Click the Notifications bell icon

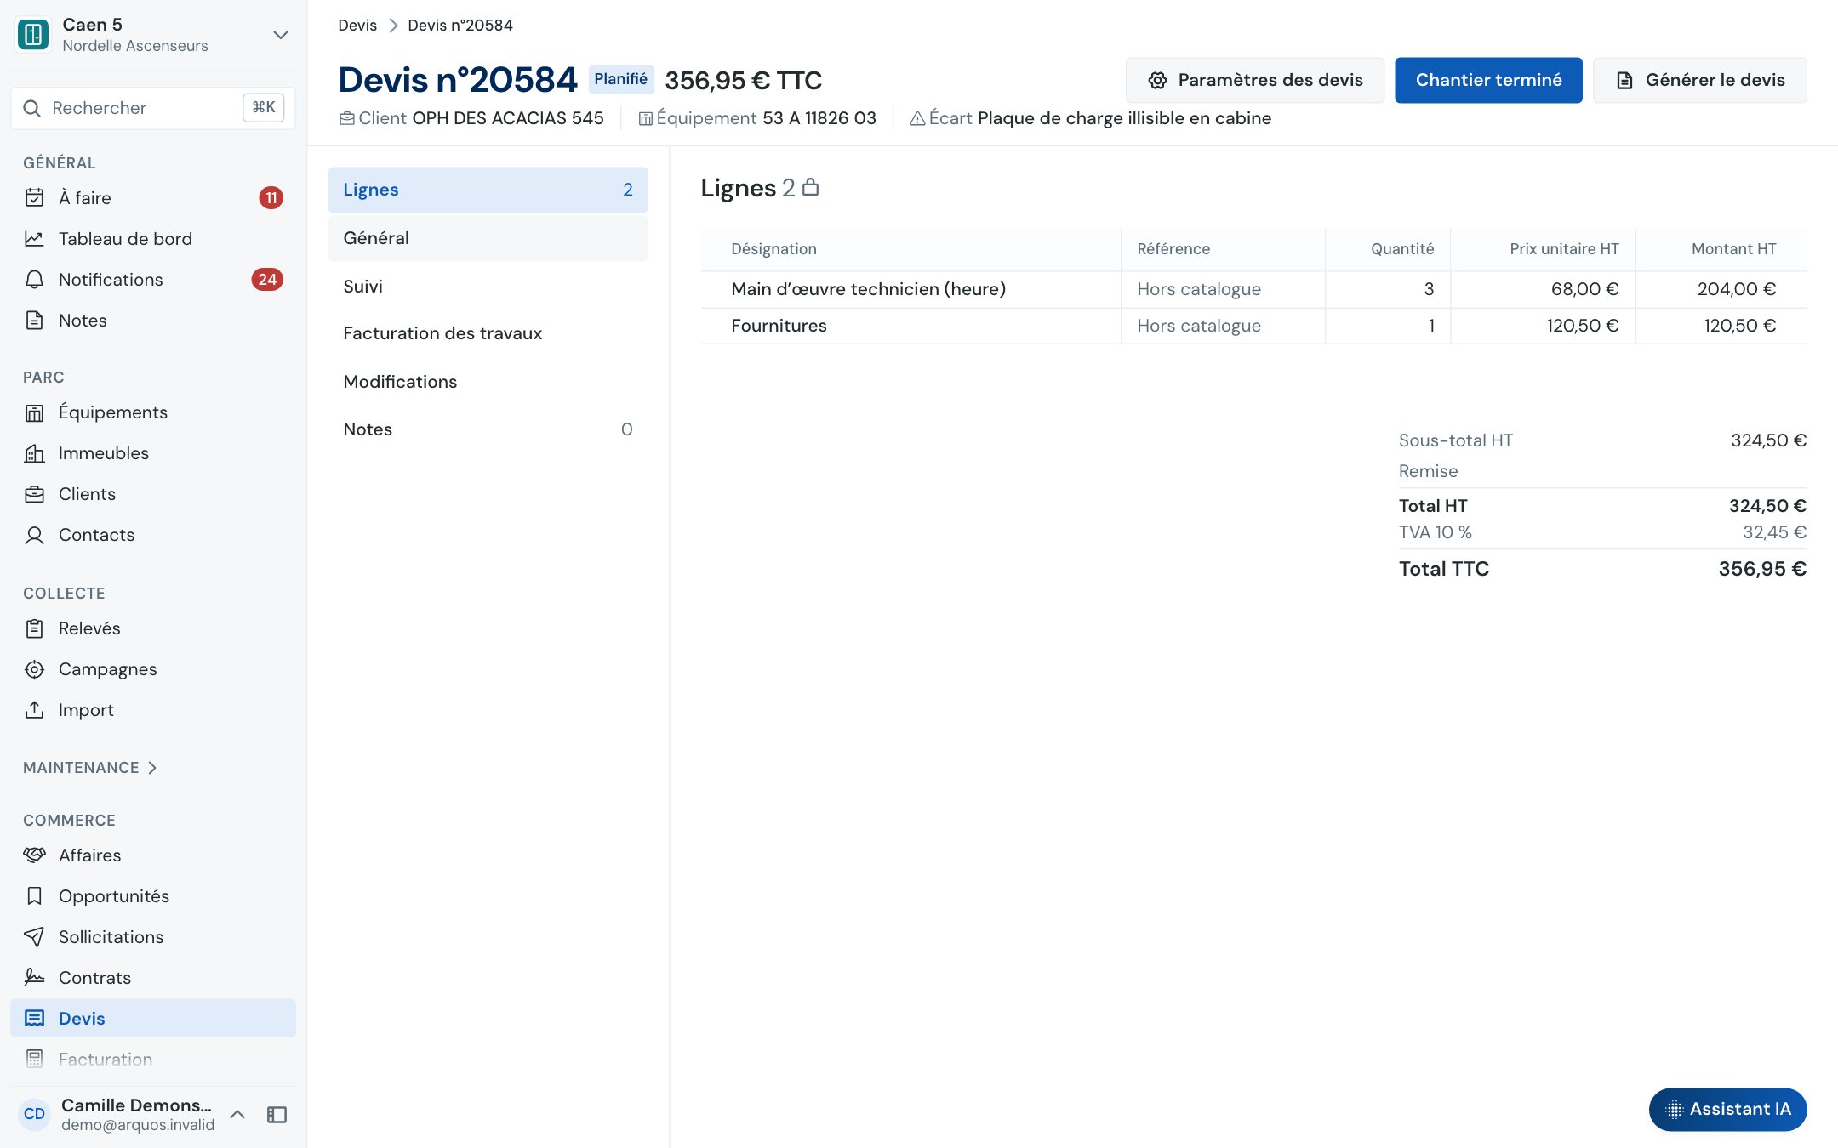(34, 280)
